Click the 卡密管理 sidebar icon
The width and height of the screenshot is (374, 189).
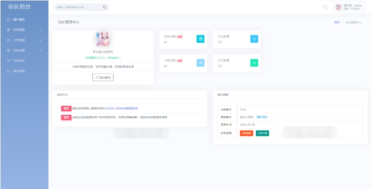(9, 40)
